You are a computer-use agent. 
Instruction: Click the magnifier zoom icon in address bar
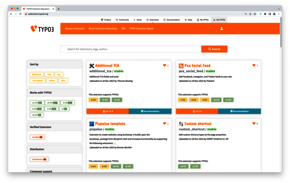246,14
